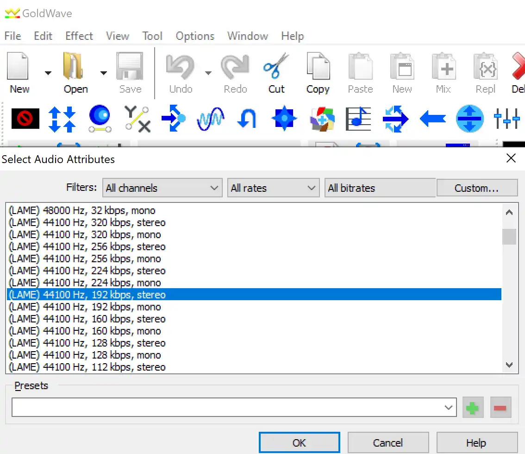Expand the Presets combo box
525x454 pixels.
pyautogui.click(x=448, y=408)
